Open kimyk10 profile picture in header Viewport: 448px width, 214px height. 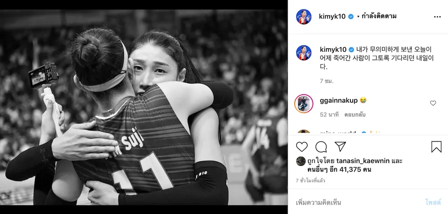[304, 17]
